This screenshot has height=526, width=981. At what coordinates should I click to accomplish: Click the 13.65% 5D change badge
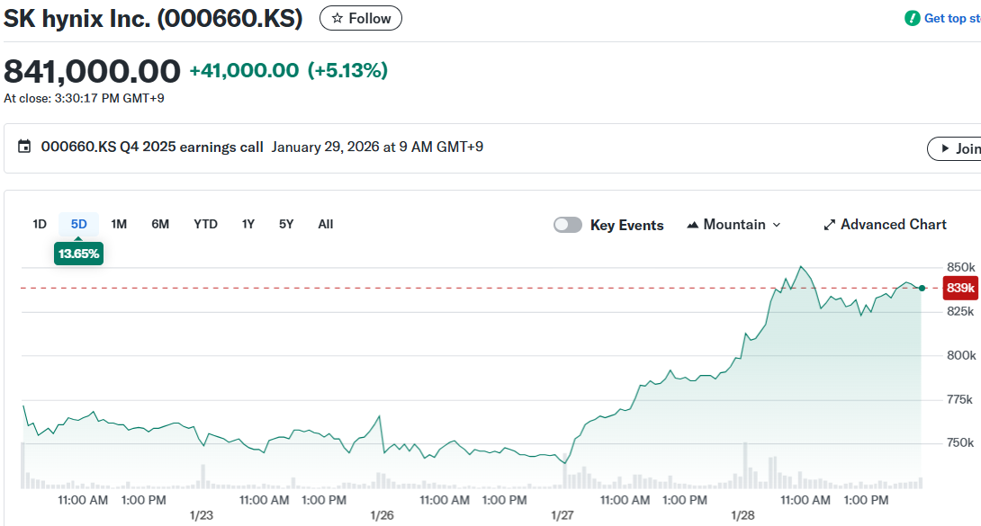pos(79,254)
